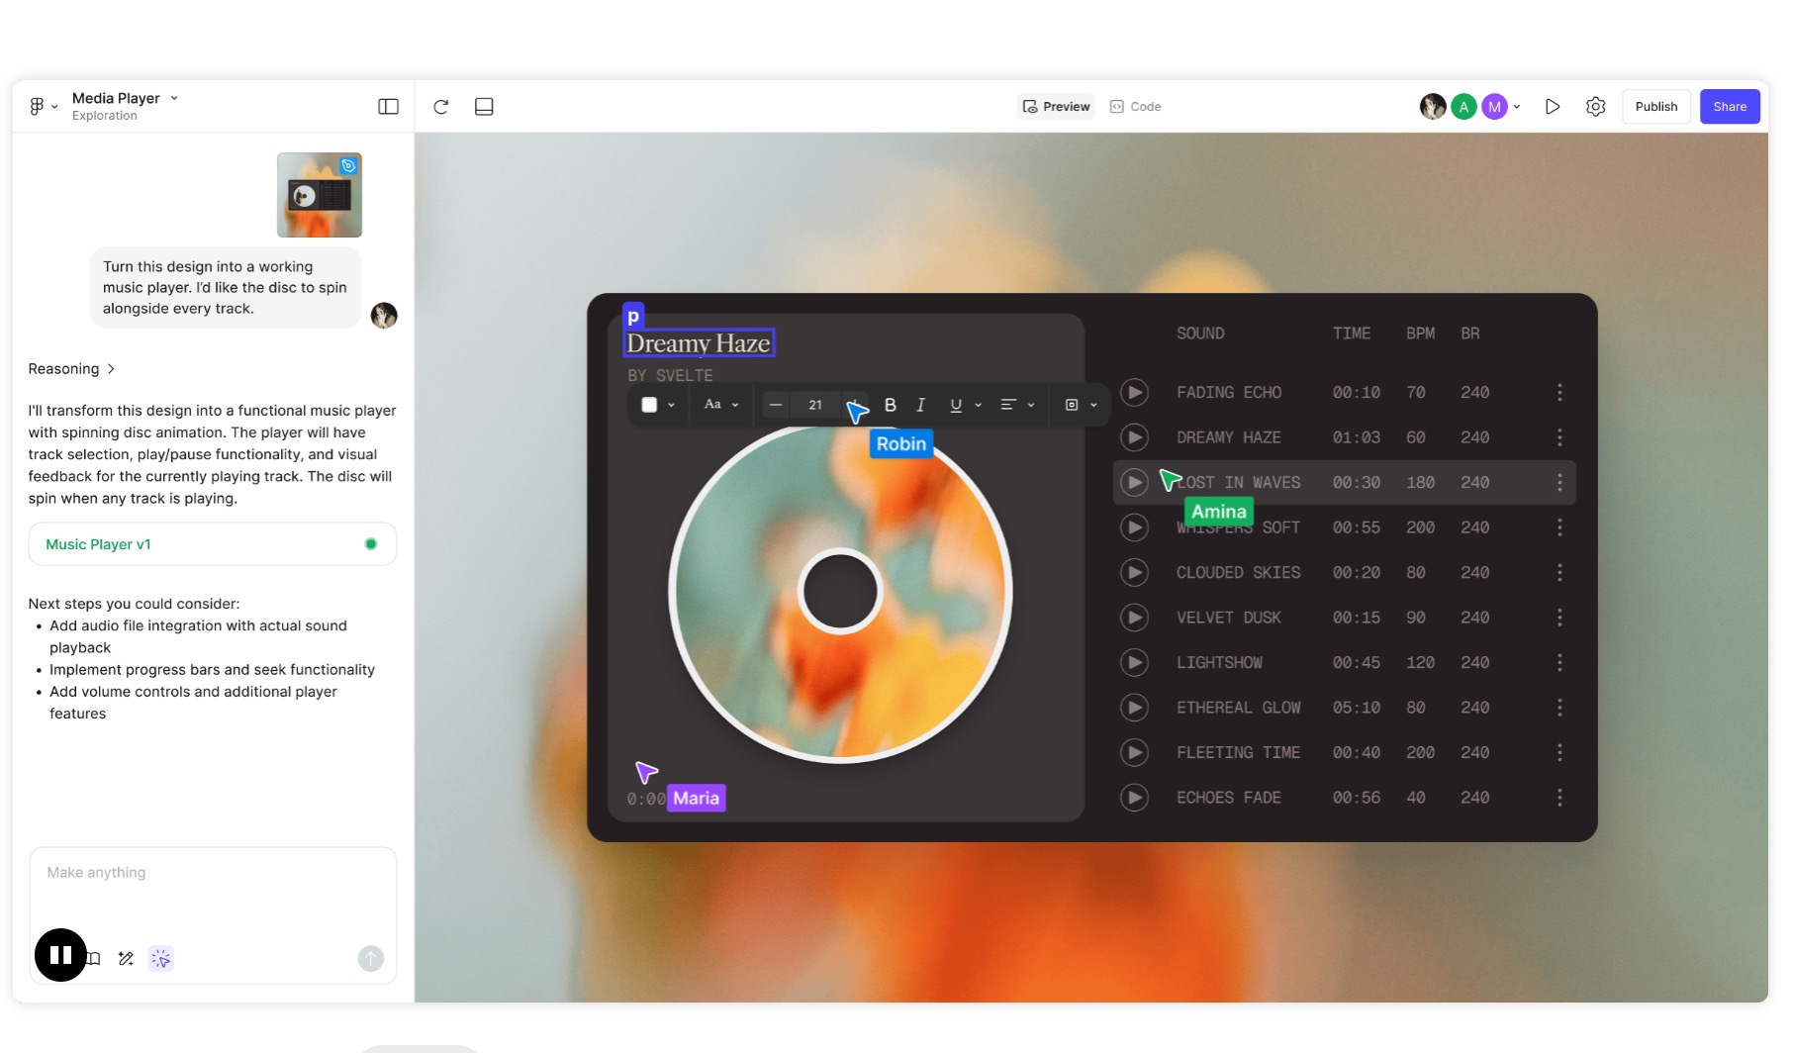The image size is (1793, 1053).
Task: Toggle underline formatting
Action: tap(956, 405)
